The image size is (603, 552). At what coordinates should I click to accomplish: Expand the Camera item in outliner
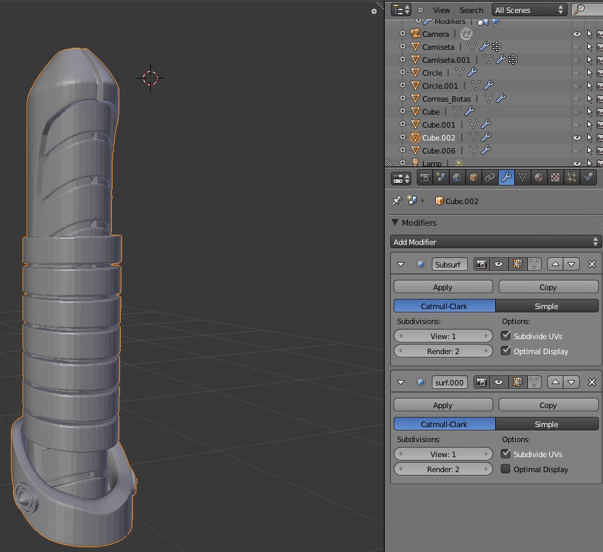click(x=402, y=33)
